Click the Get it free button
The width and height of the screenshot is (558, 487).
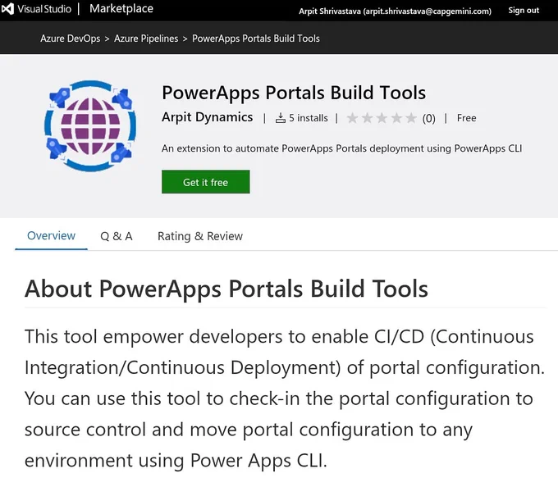(206, 182)
